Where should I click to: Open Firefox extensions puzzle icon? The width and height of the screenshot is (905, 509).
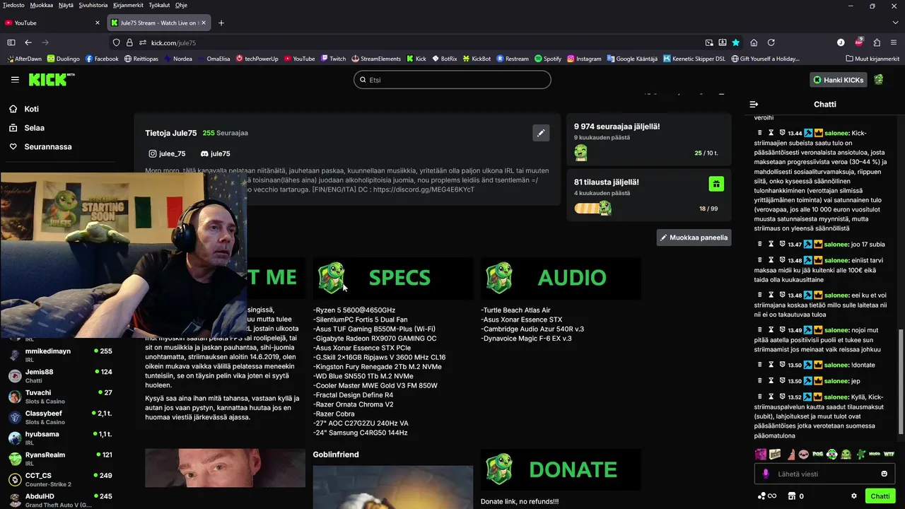[x=877, y=42]
